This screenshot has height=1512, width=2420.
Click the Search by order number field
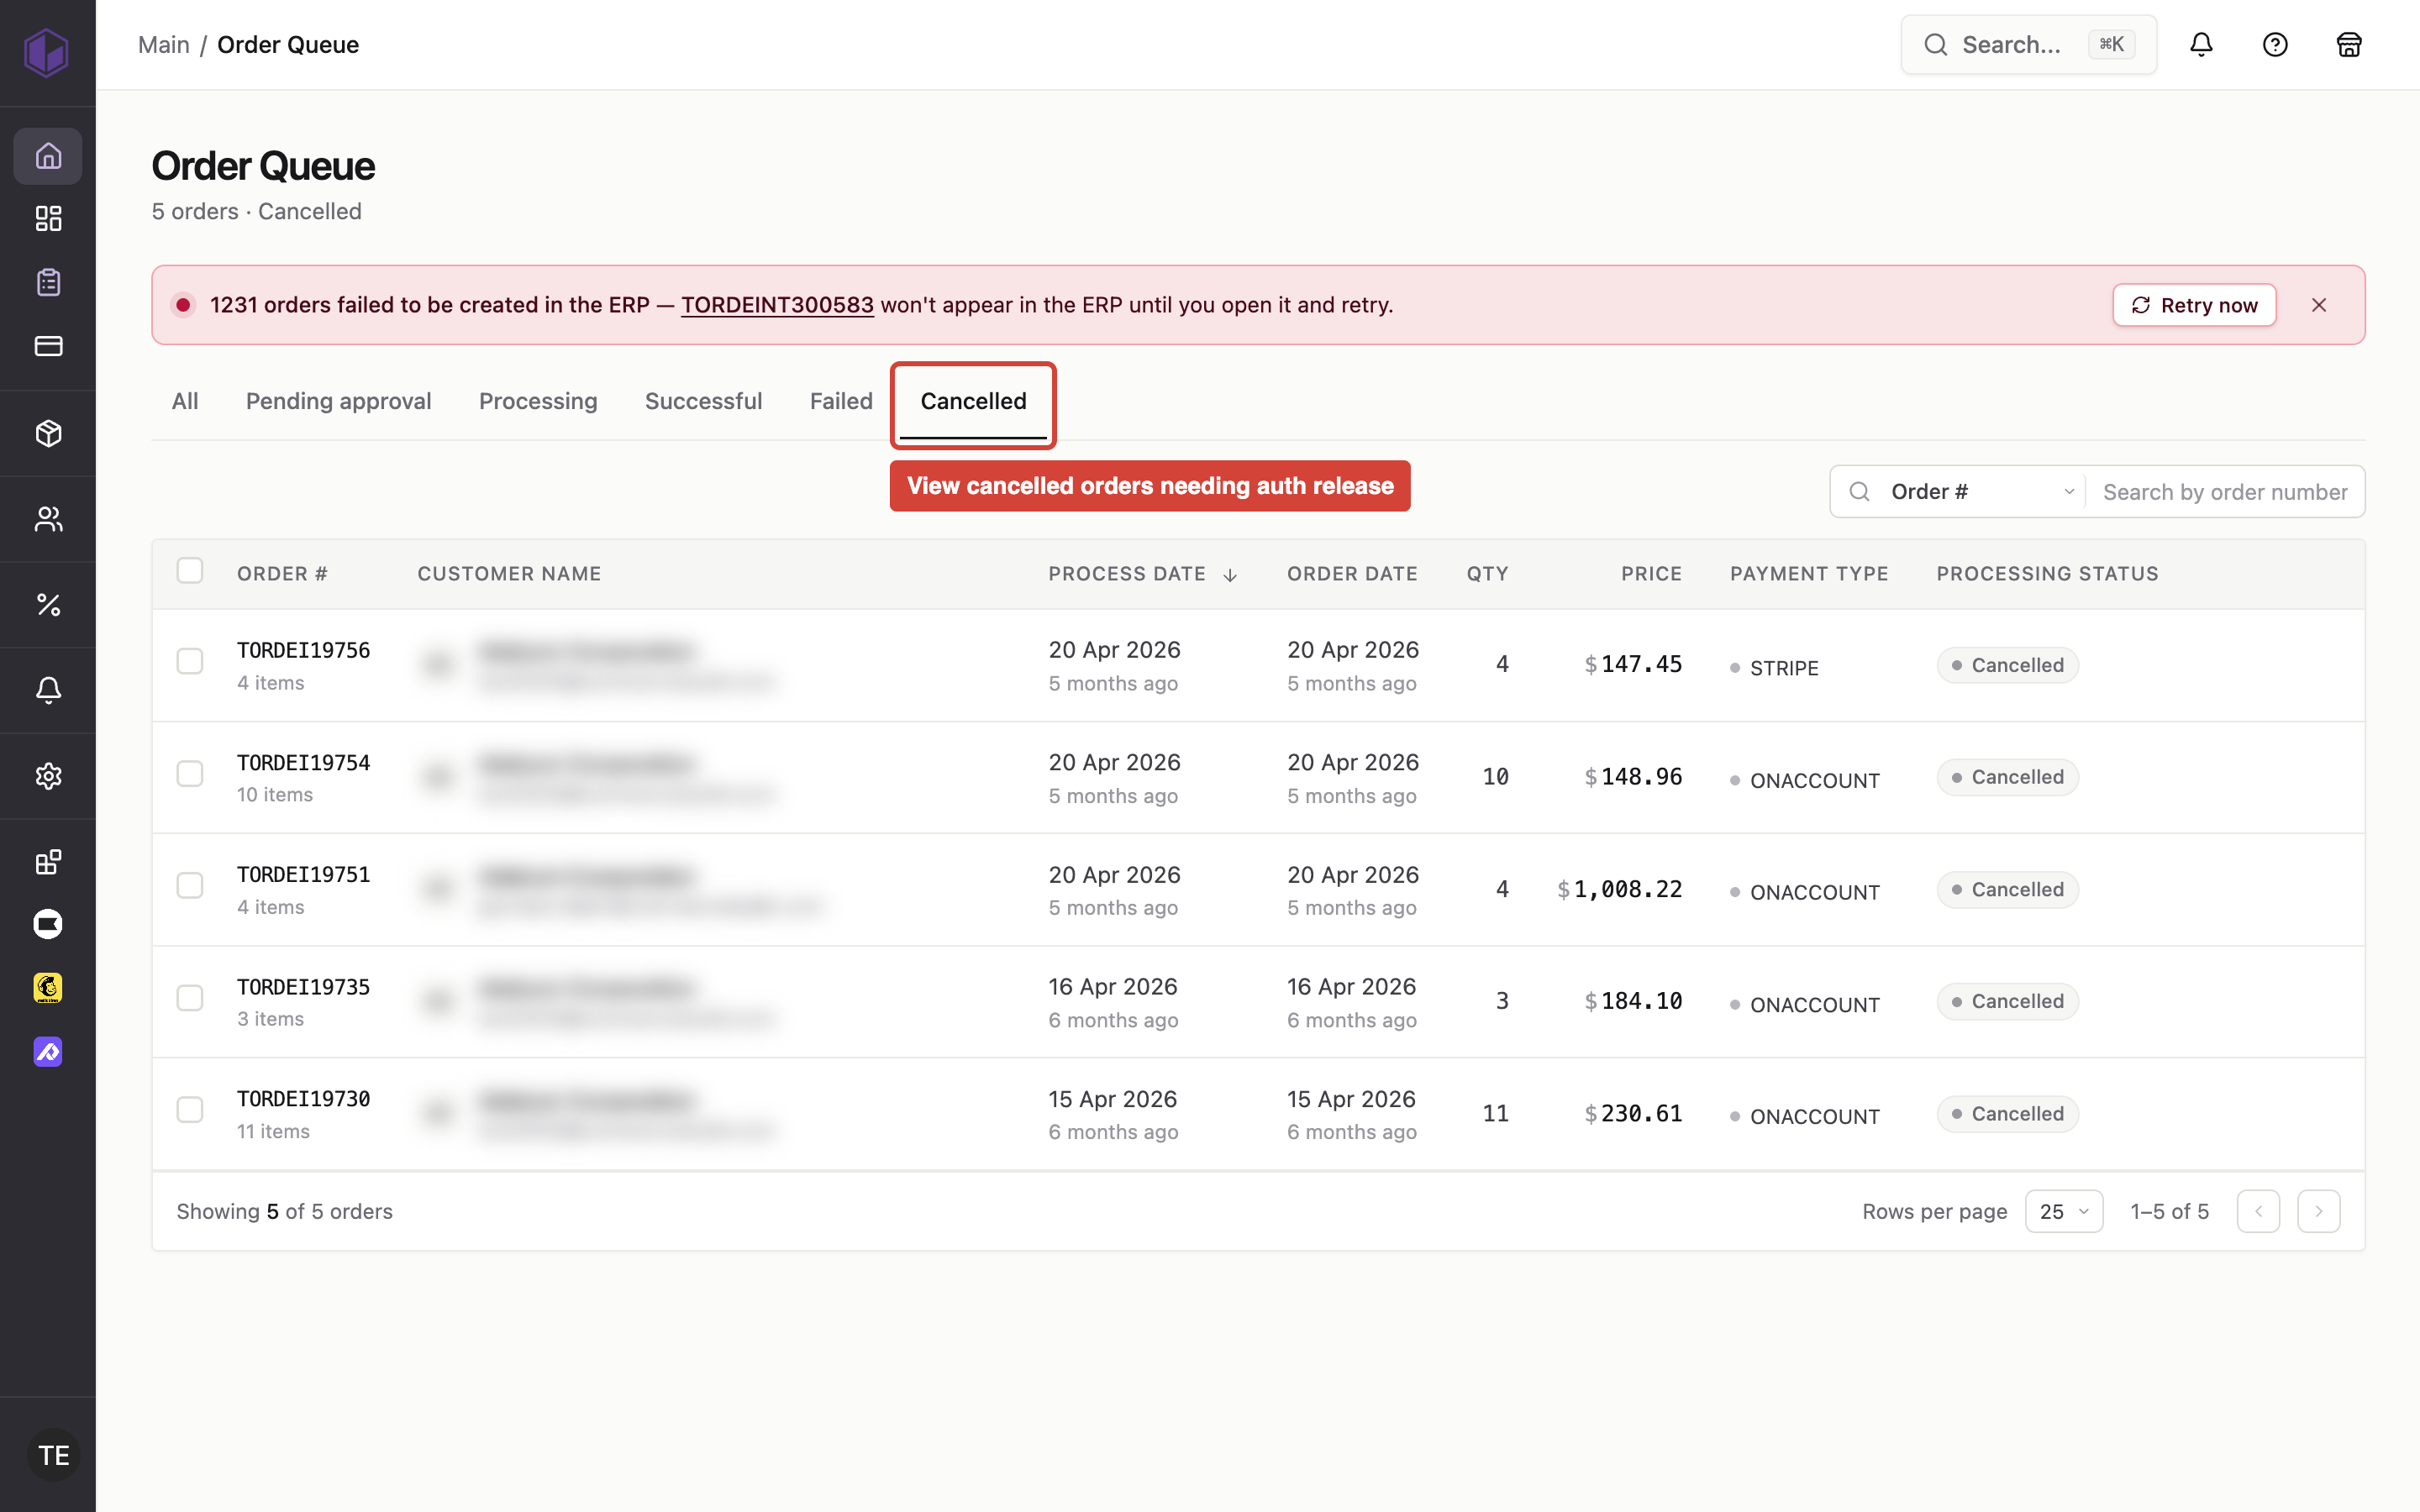tap(2225, 492)
